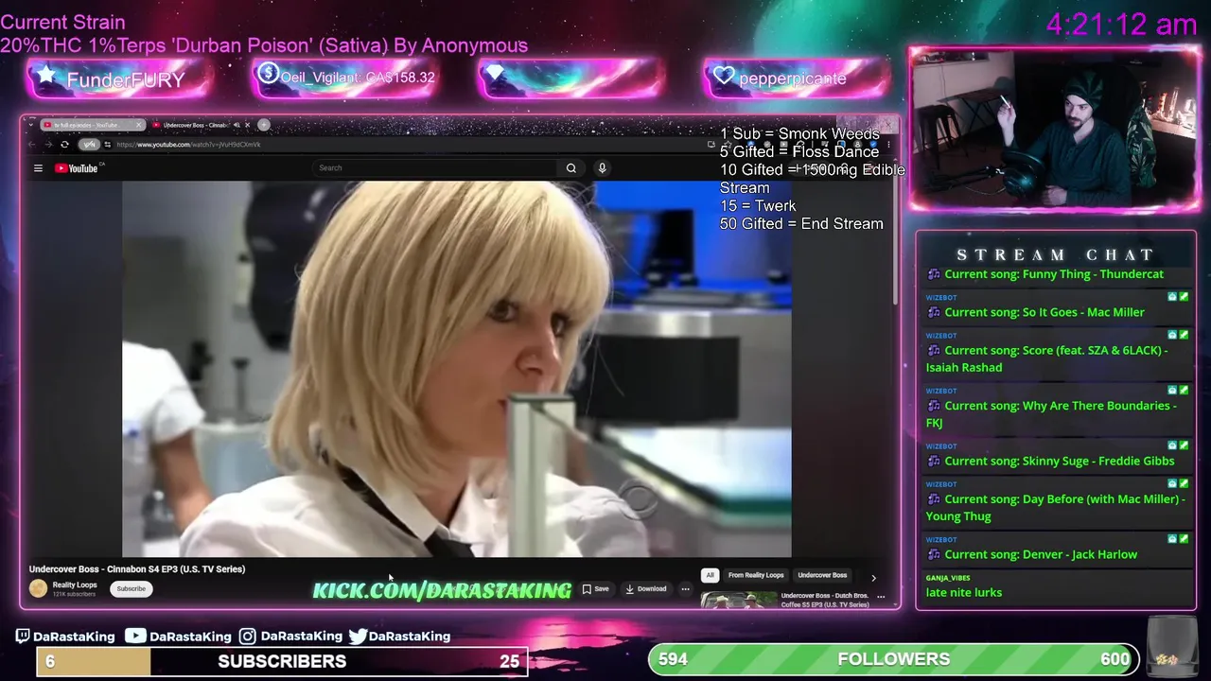
Task: Click the followers goal progress bar
Action: click(x=893, y=659)
